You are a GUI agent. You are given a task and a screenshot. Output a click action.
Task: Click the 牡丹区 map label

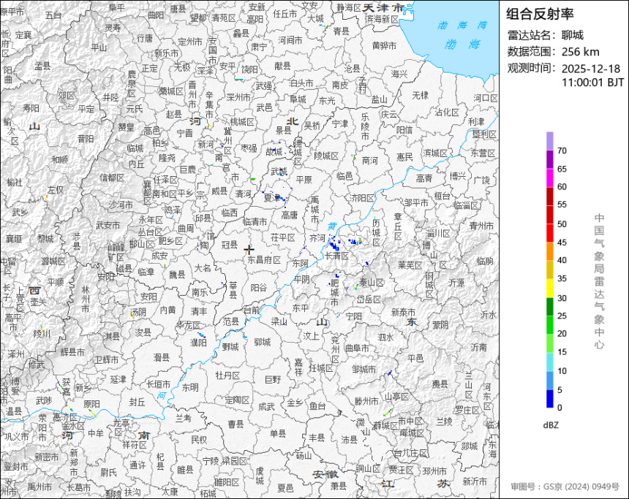[227, 375]
